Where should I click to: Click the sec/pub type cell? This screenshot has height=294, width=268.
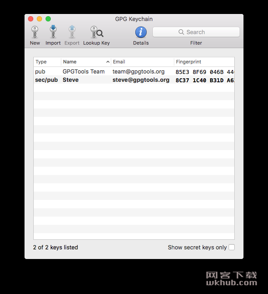click(46, 80)
